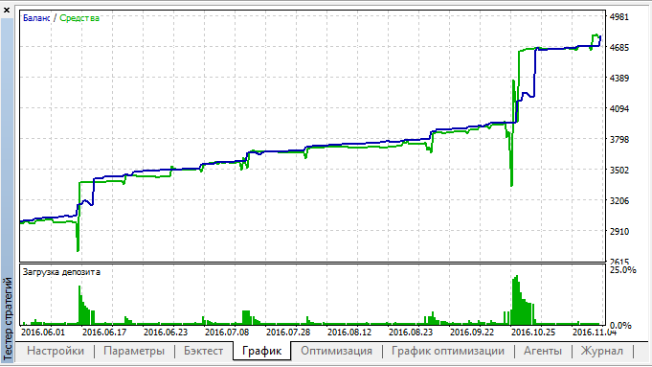Click the 2016.07.28 date label
Screen dimensions: 652x367
[x=288, y=333]
